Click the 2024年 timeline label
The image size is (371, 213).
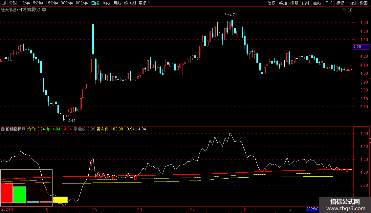[8, 209]
